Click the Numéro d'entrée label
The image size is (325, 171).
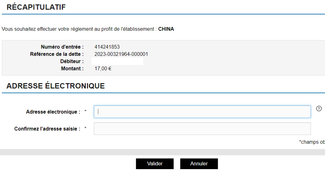pyautogui.click(x=62, y=47)
